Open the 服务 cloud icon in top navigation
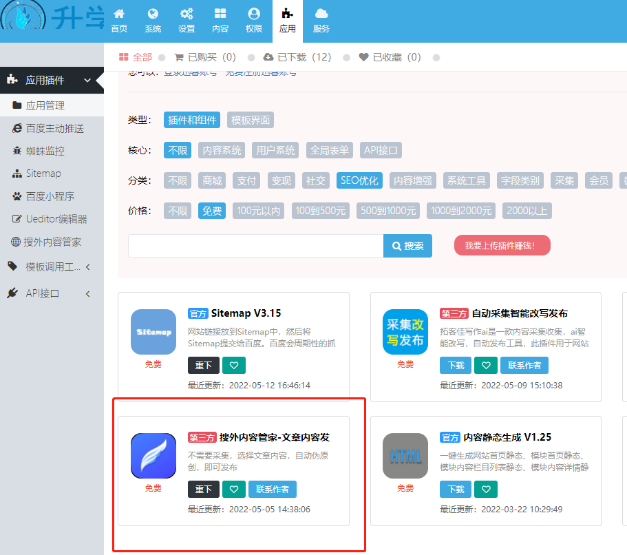 (x=321, y=19)
